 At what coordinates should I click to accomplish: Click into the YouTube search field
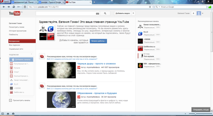pos(66,13)
